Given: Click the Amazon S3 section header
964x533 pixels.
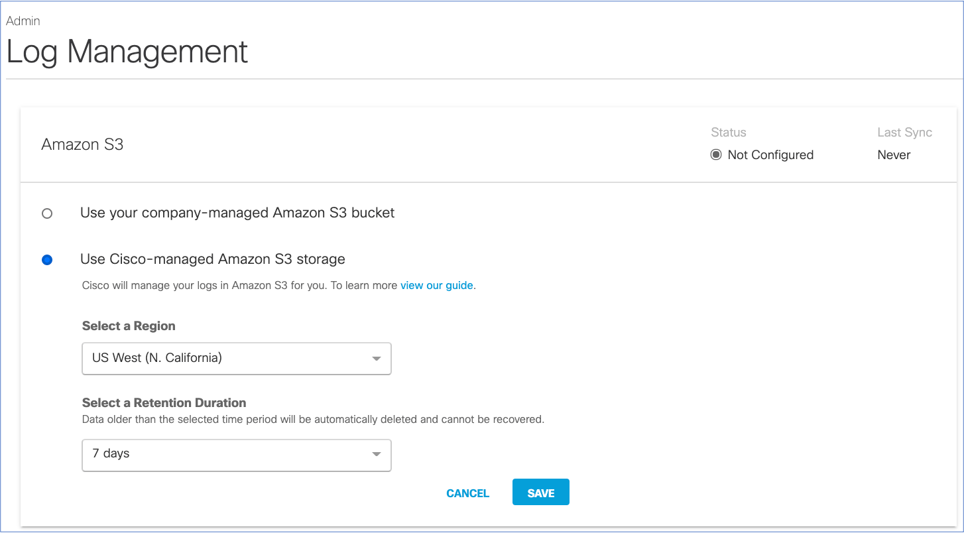Looking at the screenshot, I should click(82, 145).
